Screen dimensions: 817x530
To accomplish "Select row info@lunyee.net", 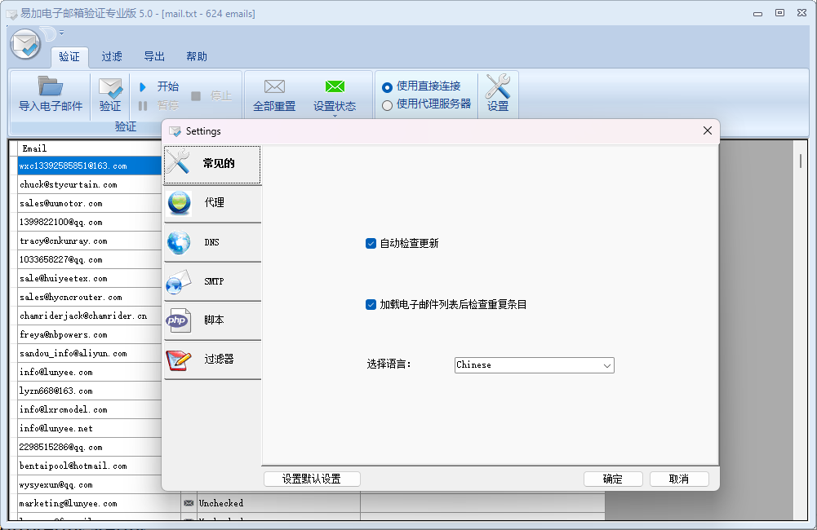I will coord(90,428).
